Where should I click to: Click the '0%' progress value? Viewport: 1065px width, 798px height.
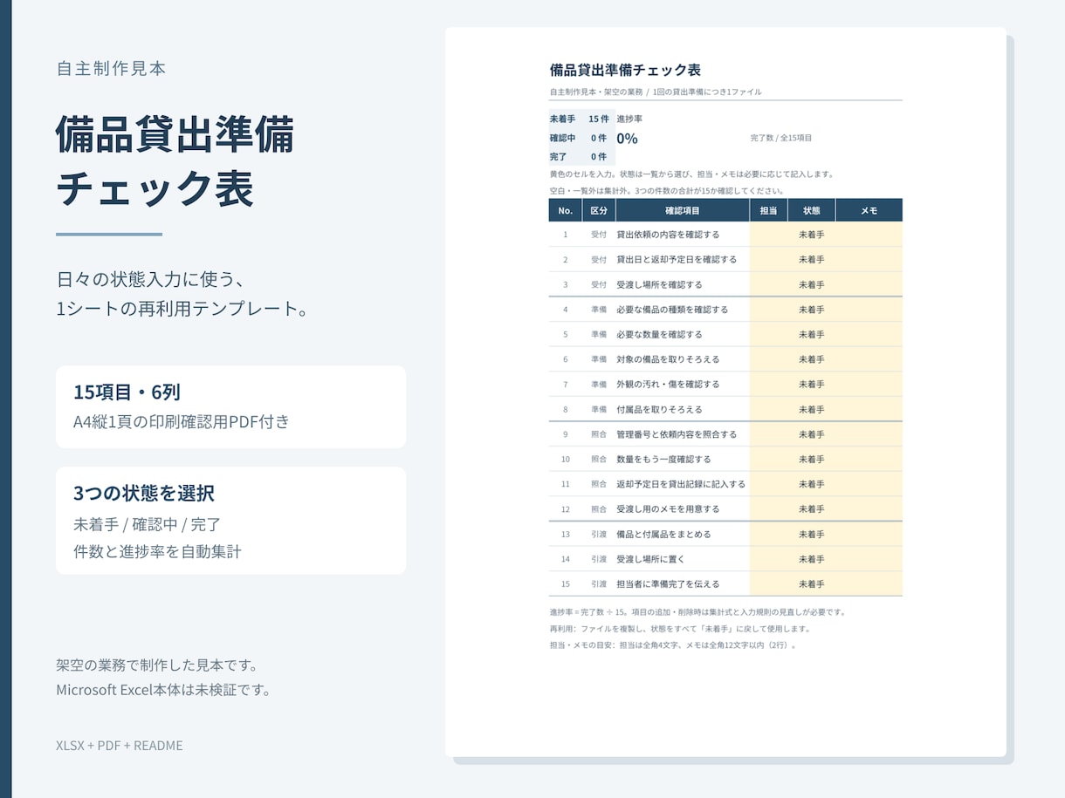(627, 139)
